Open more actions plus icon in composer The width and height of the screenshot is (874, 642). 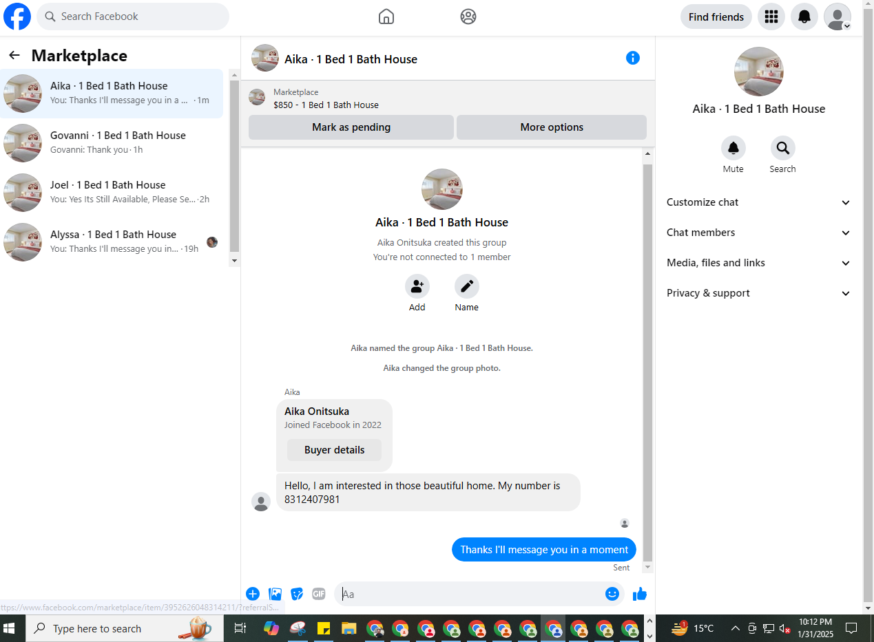pos(253,594)
